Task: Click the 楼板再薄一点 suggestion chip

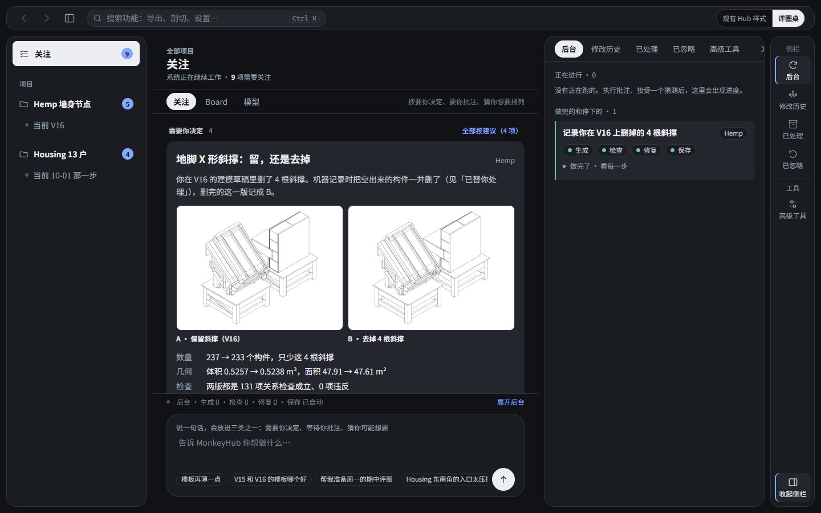Action: coord(201,479)
